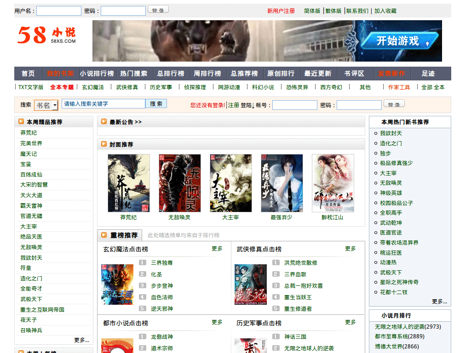Click the top 用户名 input field
The height and width of the screenshot is (353, 471).
tap(59, 11)
